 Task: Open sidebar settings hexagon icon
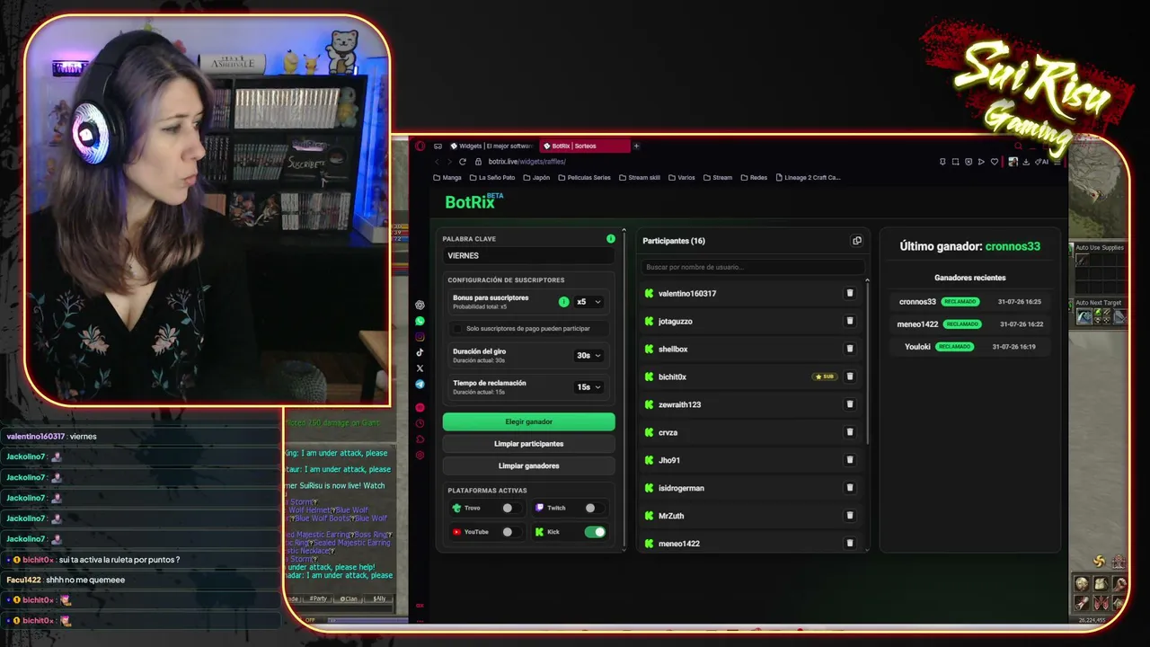pyautogui.click(x=420, y=456)
